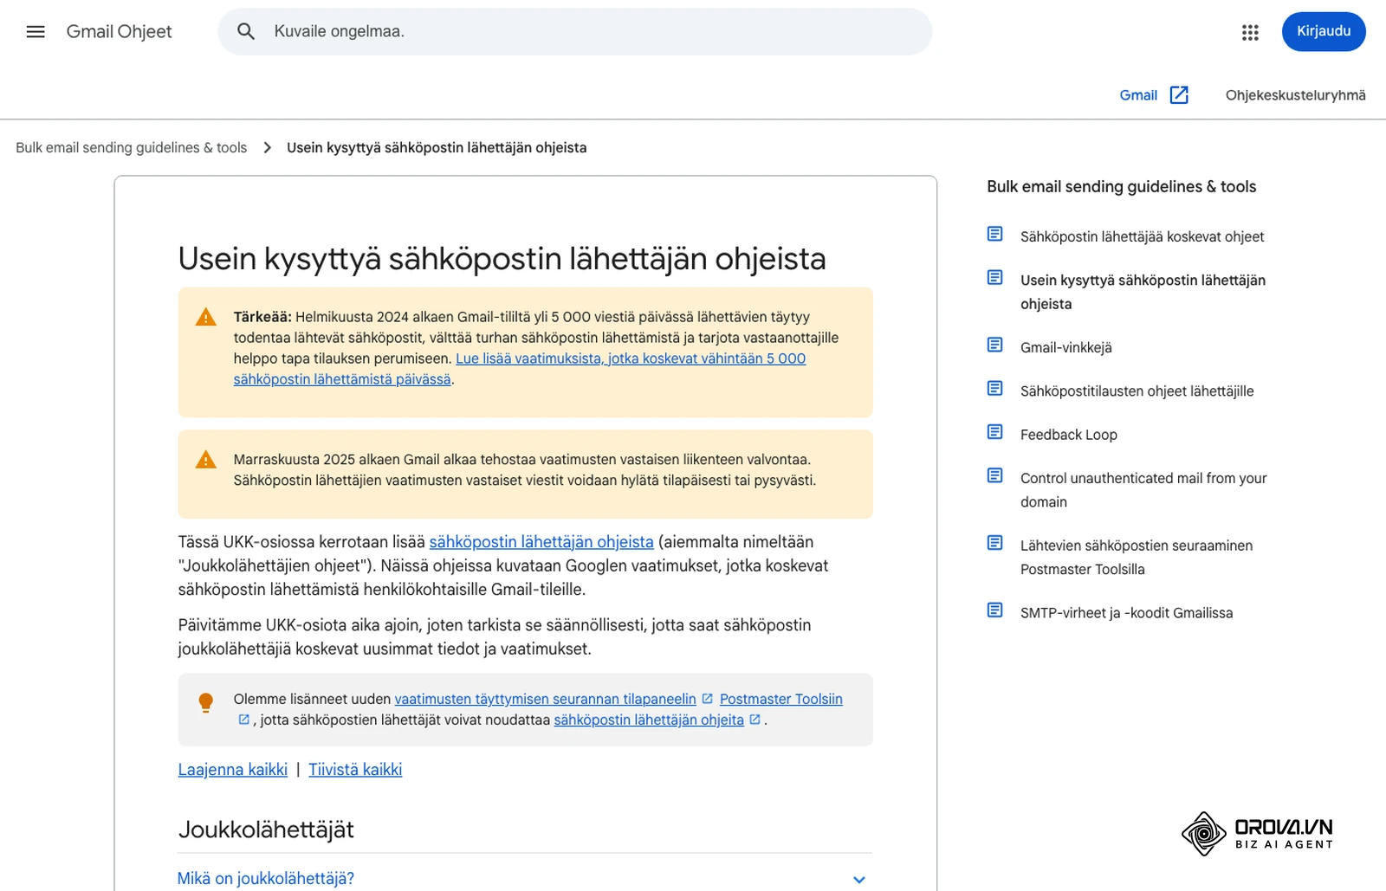The width and height of the screenshot is (1386, 891).
Task: Open 'sähköpostin lähettäjän ohjeista' link in paragraph
Action: click(x=541, y=542)
